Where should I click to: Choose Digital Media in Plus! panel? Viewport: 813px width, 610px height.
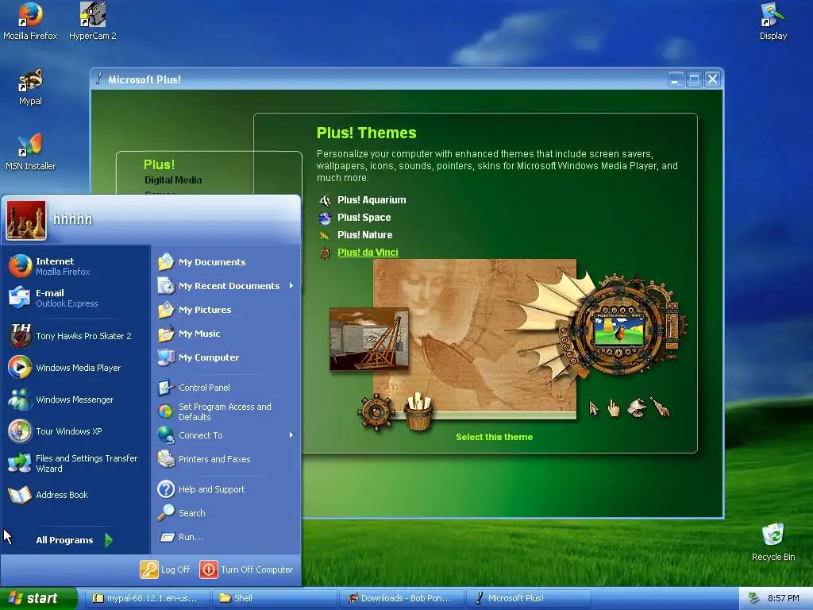pos(173,180)
